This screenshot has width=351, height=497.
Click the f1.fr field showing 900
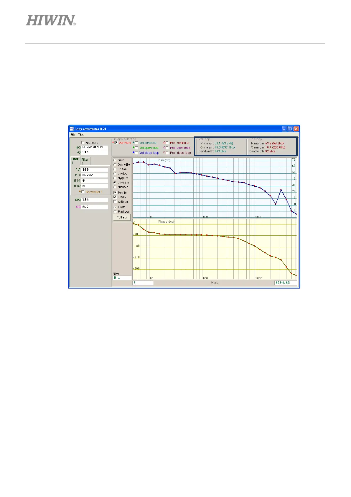click(95, 170)
